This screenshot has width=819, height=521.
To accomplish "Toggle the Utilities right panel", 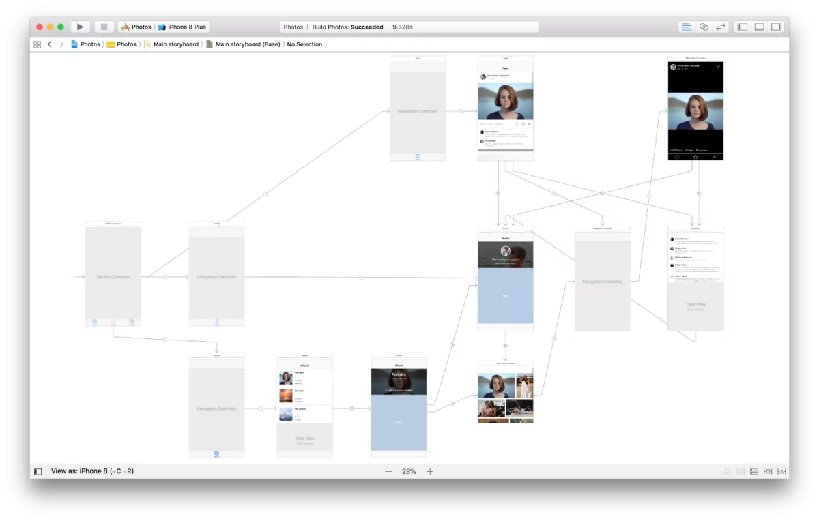I will coord(776,27).
